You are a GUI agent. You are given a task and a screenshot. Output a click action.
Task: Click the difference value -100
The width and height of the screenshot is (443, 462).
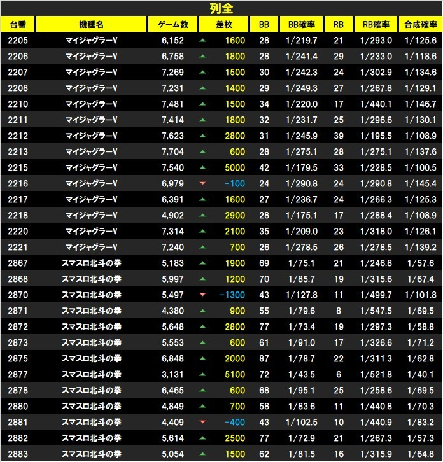(x=235, y=183)
